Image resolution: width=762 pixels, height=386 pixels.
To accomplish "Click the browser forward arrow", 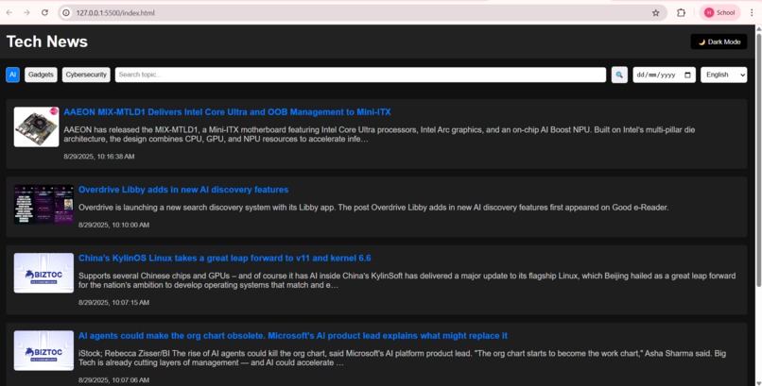I will (26, 12).
